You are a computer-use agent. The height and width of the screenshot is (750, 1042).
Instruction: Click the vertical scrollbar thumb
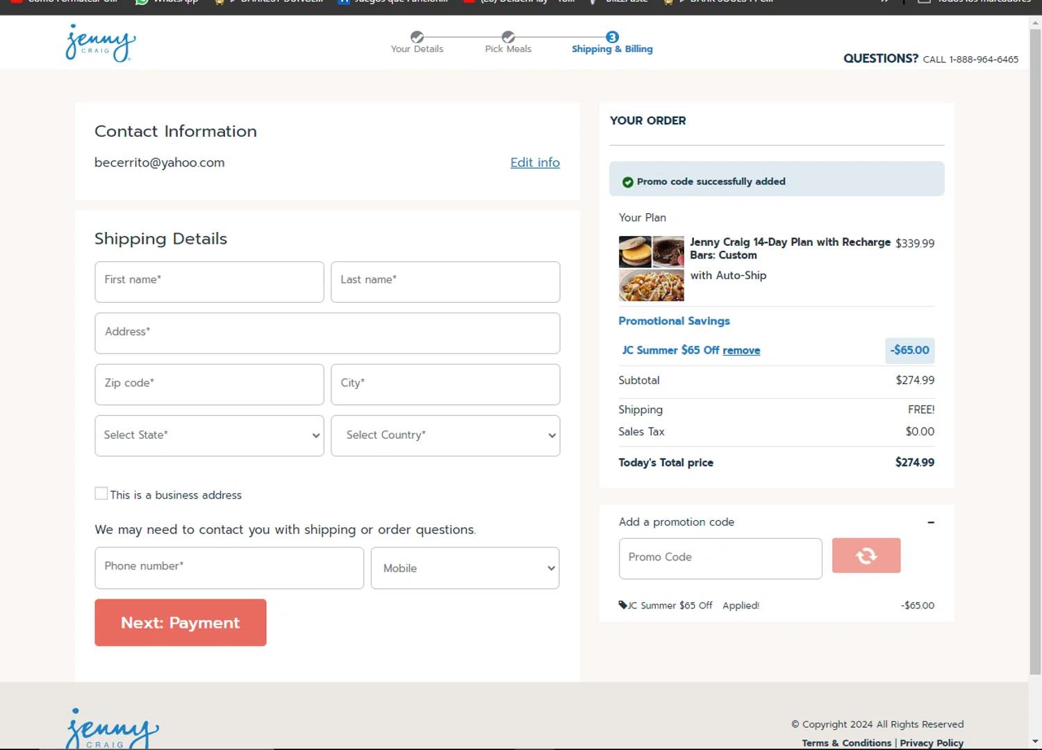coord(1035,351)
